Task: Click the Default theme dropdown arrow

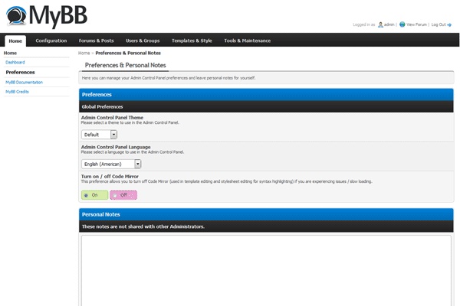Action: tap(113, 135)
